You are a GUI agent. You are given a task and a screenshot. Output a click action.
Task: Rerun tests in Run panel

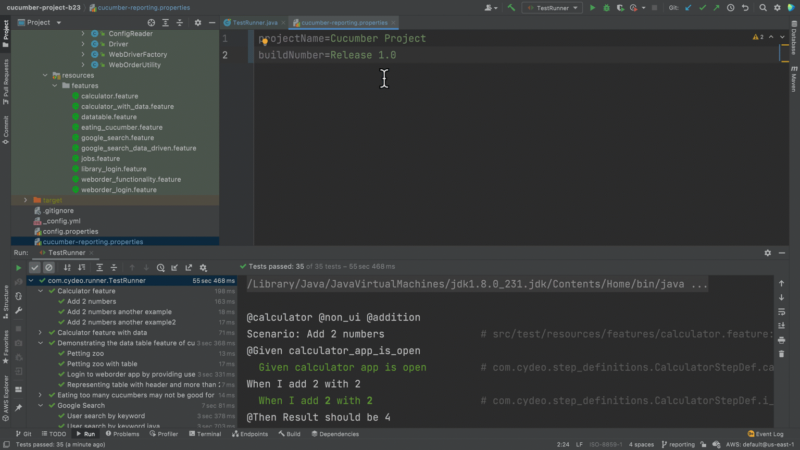(x=18, y=267)
